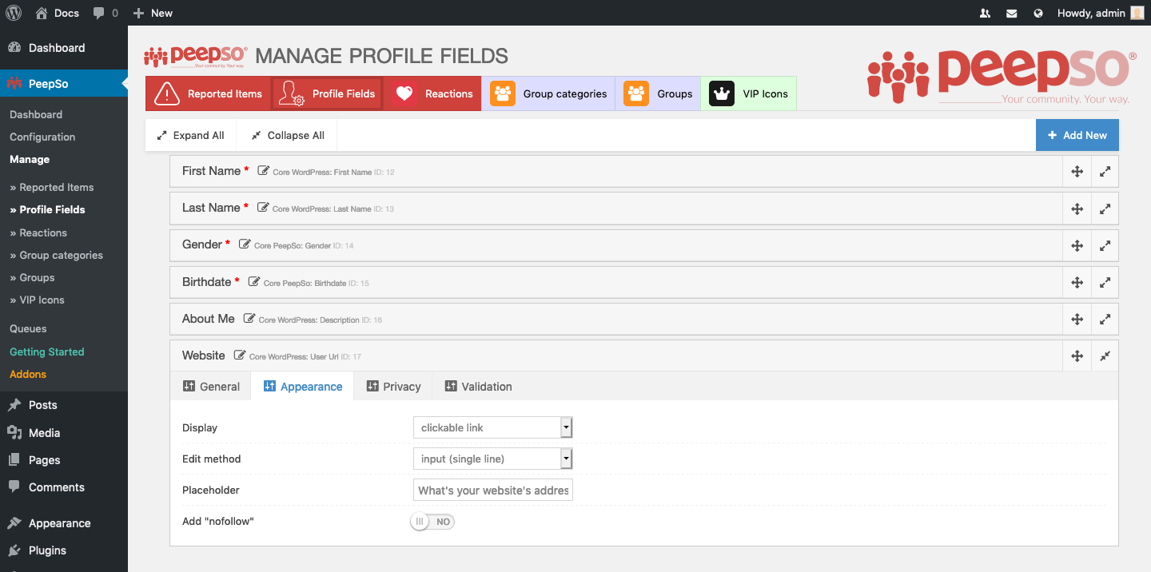Screen dimensions: 1151x572
Task: Expand the Birthdate field row
Action: coord(1105,282)
